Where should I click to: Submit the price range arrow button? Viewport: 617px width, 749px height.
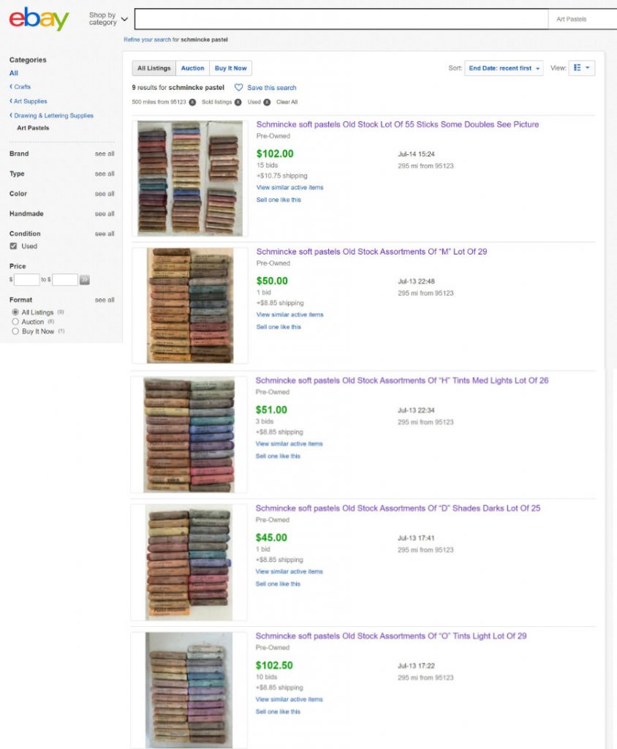(85, 280)
